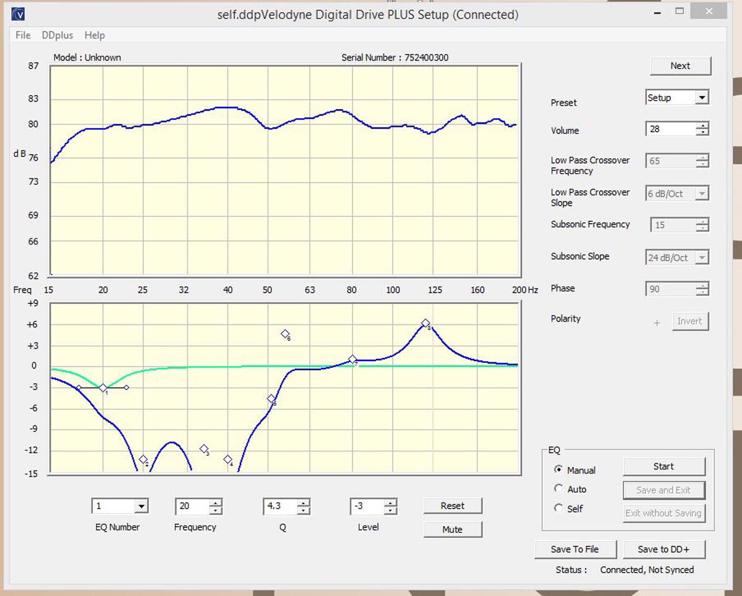Select EQ point 2 diamond marker

point(143,459)
